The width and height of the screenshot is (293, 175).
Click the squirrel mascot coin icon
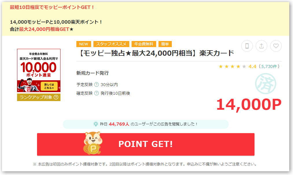click(x=93, y=143)
